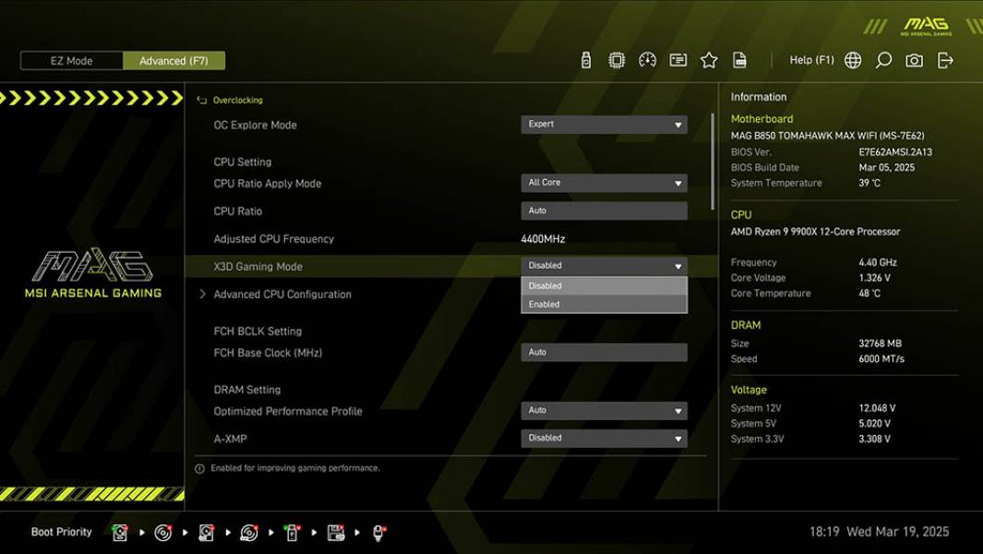Select floppy disk boot device icon

click(336, 533)
